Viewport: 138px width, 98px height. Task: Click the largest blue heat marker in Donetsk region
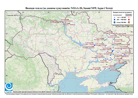pos(113,51)
